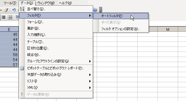Open toolbar options arrow beside Help icon

[x=101, y=10]
